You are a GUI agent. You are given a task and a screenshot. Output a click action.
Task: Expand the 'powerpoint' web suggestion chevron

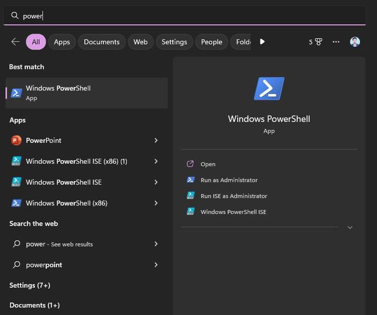click(156, 265)
